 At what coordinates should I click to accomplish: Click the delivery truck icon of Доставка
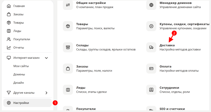[151, 47]
